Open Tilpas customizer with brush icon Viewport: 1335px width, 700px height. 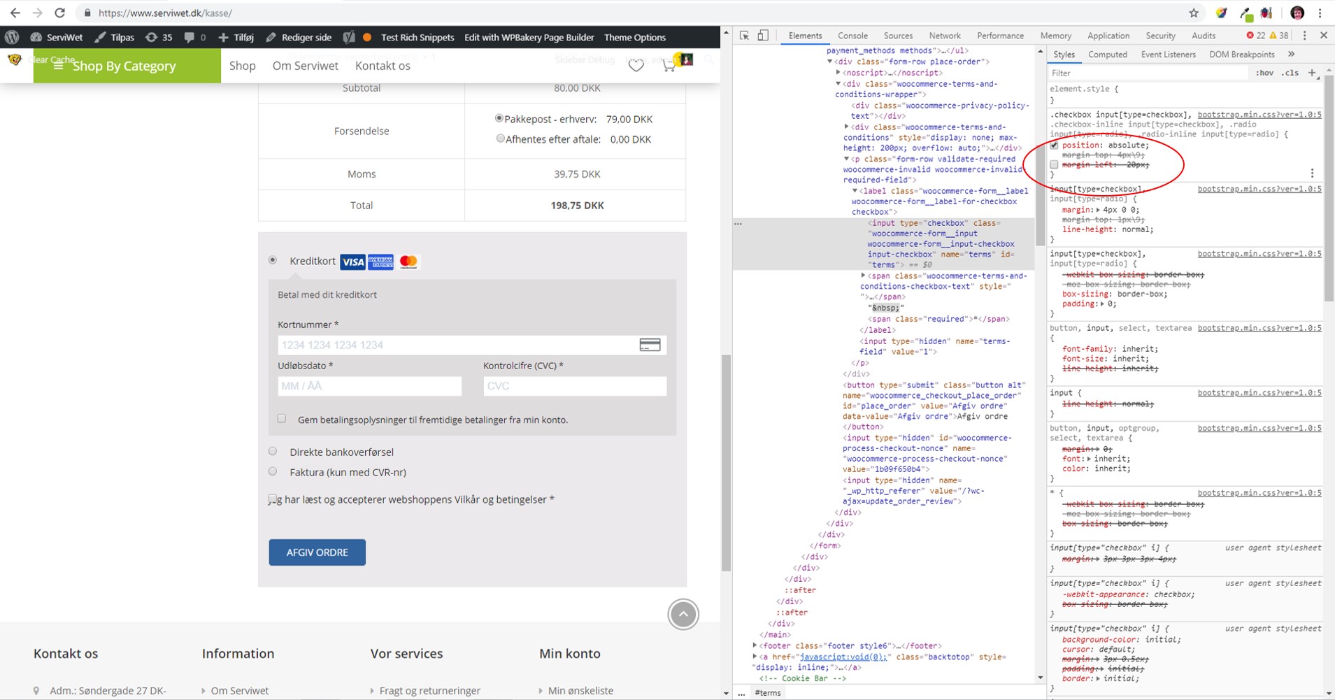(114, 37)
